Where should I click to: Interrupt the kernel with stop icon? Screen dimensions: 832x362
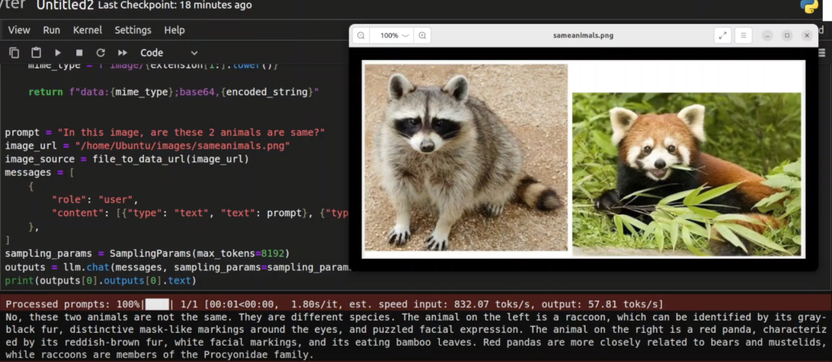click(79, 53)
